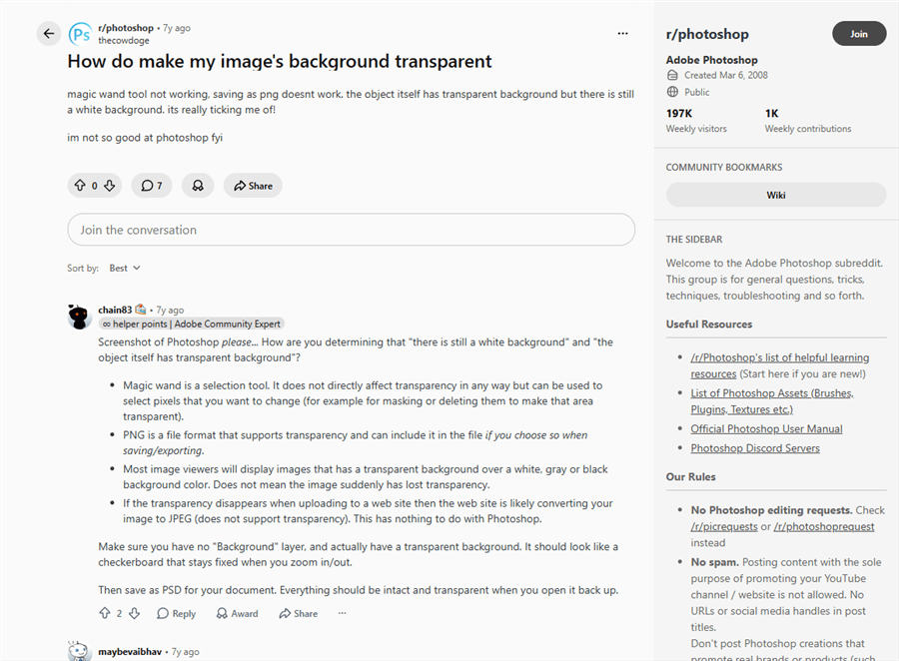Open more options on chain83's comment
Screen dimensions: 899x661
pos(343,613)
